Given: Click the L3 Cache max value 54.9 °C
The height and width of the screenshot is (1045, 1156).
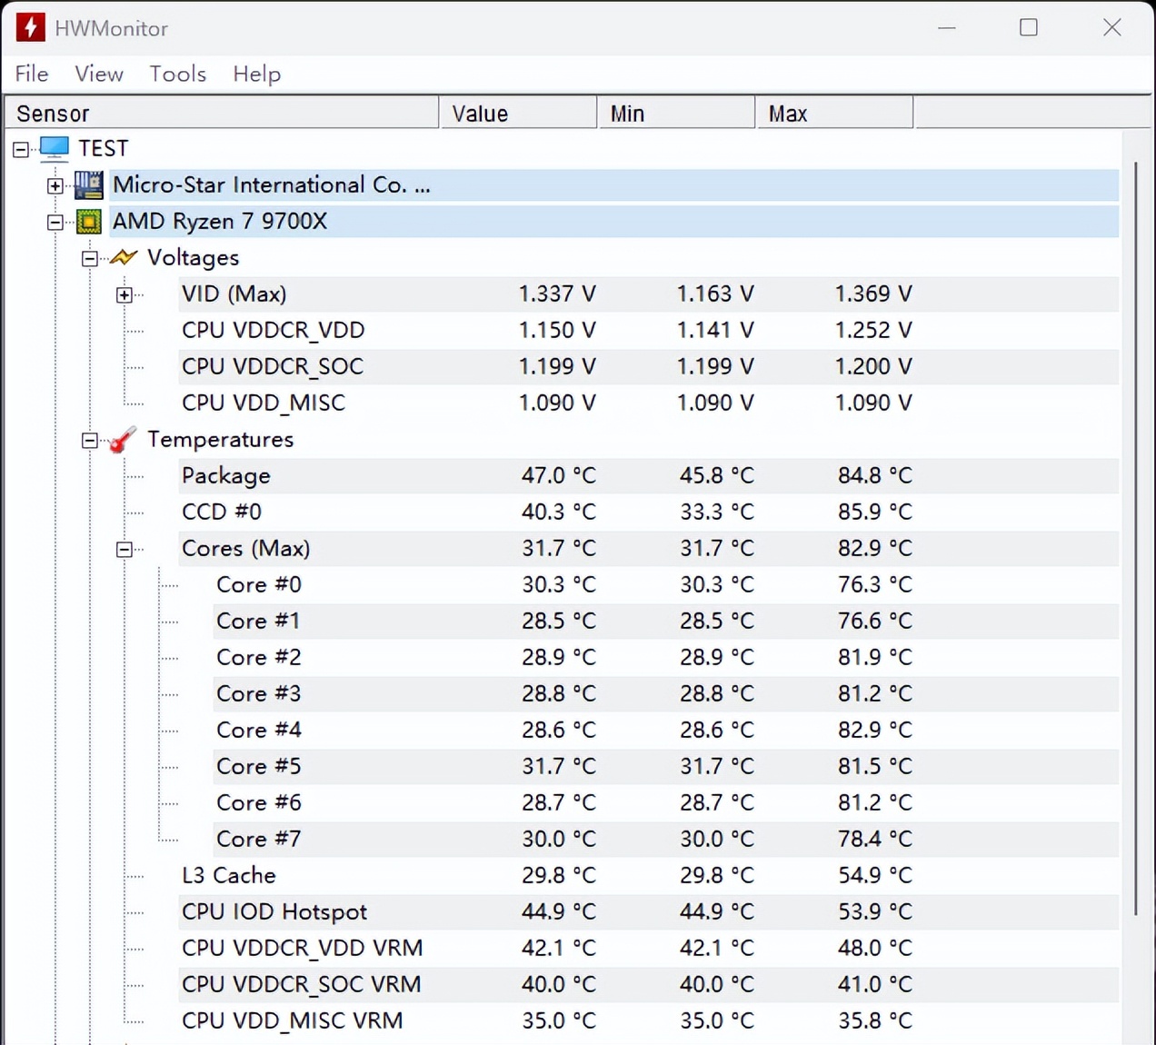Looking at the screenshot, I should (874, 876).
